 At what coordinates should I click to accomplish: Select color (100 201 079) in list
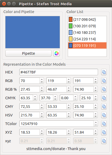click(87, 26)
